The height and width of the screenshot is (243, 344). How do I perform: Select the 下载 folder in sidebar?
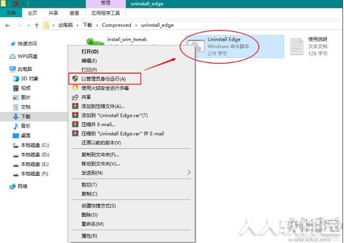(34, 116)
